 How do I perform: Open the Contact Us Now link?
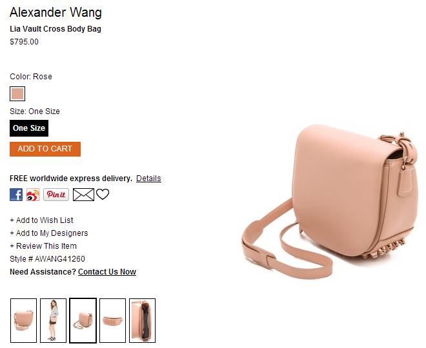[x=107, y=271]
